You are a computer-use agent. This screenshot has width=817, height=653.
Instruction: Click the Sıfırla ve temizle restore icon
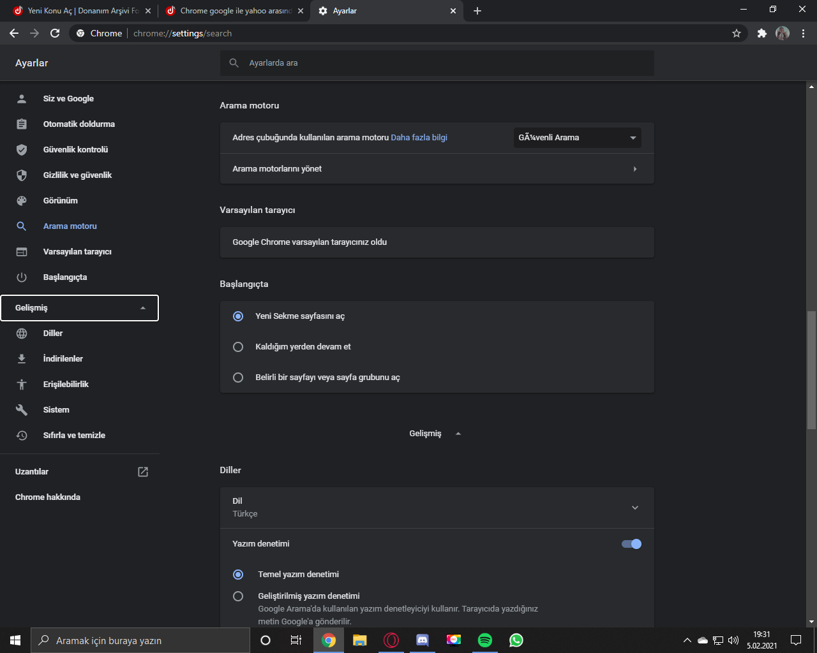[x=22, y=436]
